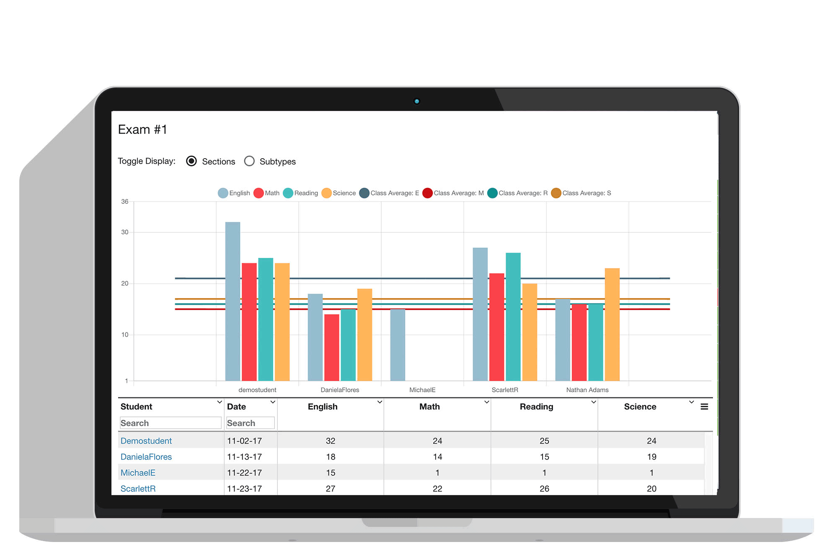Toggle the Reading legend circle
The width and height of the screenshot is (830, 560).
(x=288, y=193)
